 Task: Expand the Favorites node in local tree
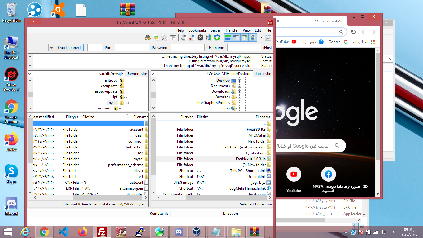239,97
